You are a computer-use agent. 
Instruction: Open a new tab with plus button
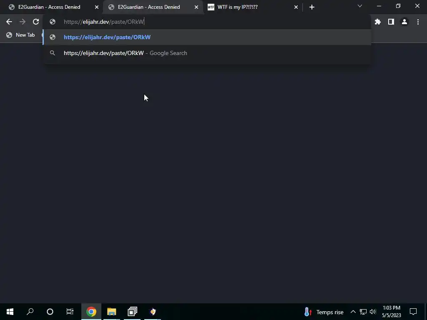312,7
